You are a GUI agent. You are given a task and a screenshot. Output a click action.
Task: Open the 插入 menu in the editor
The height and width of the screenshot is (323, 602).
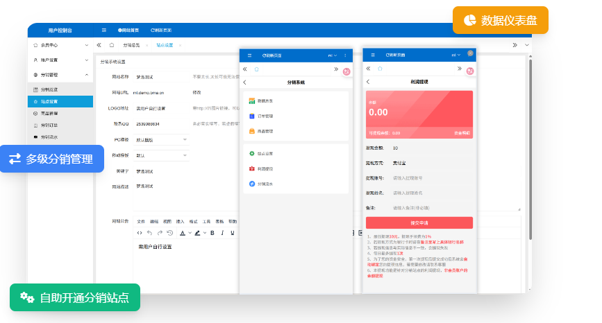tap(180, 221)
